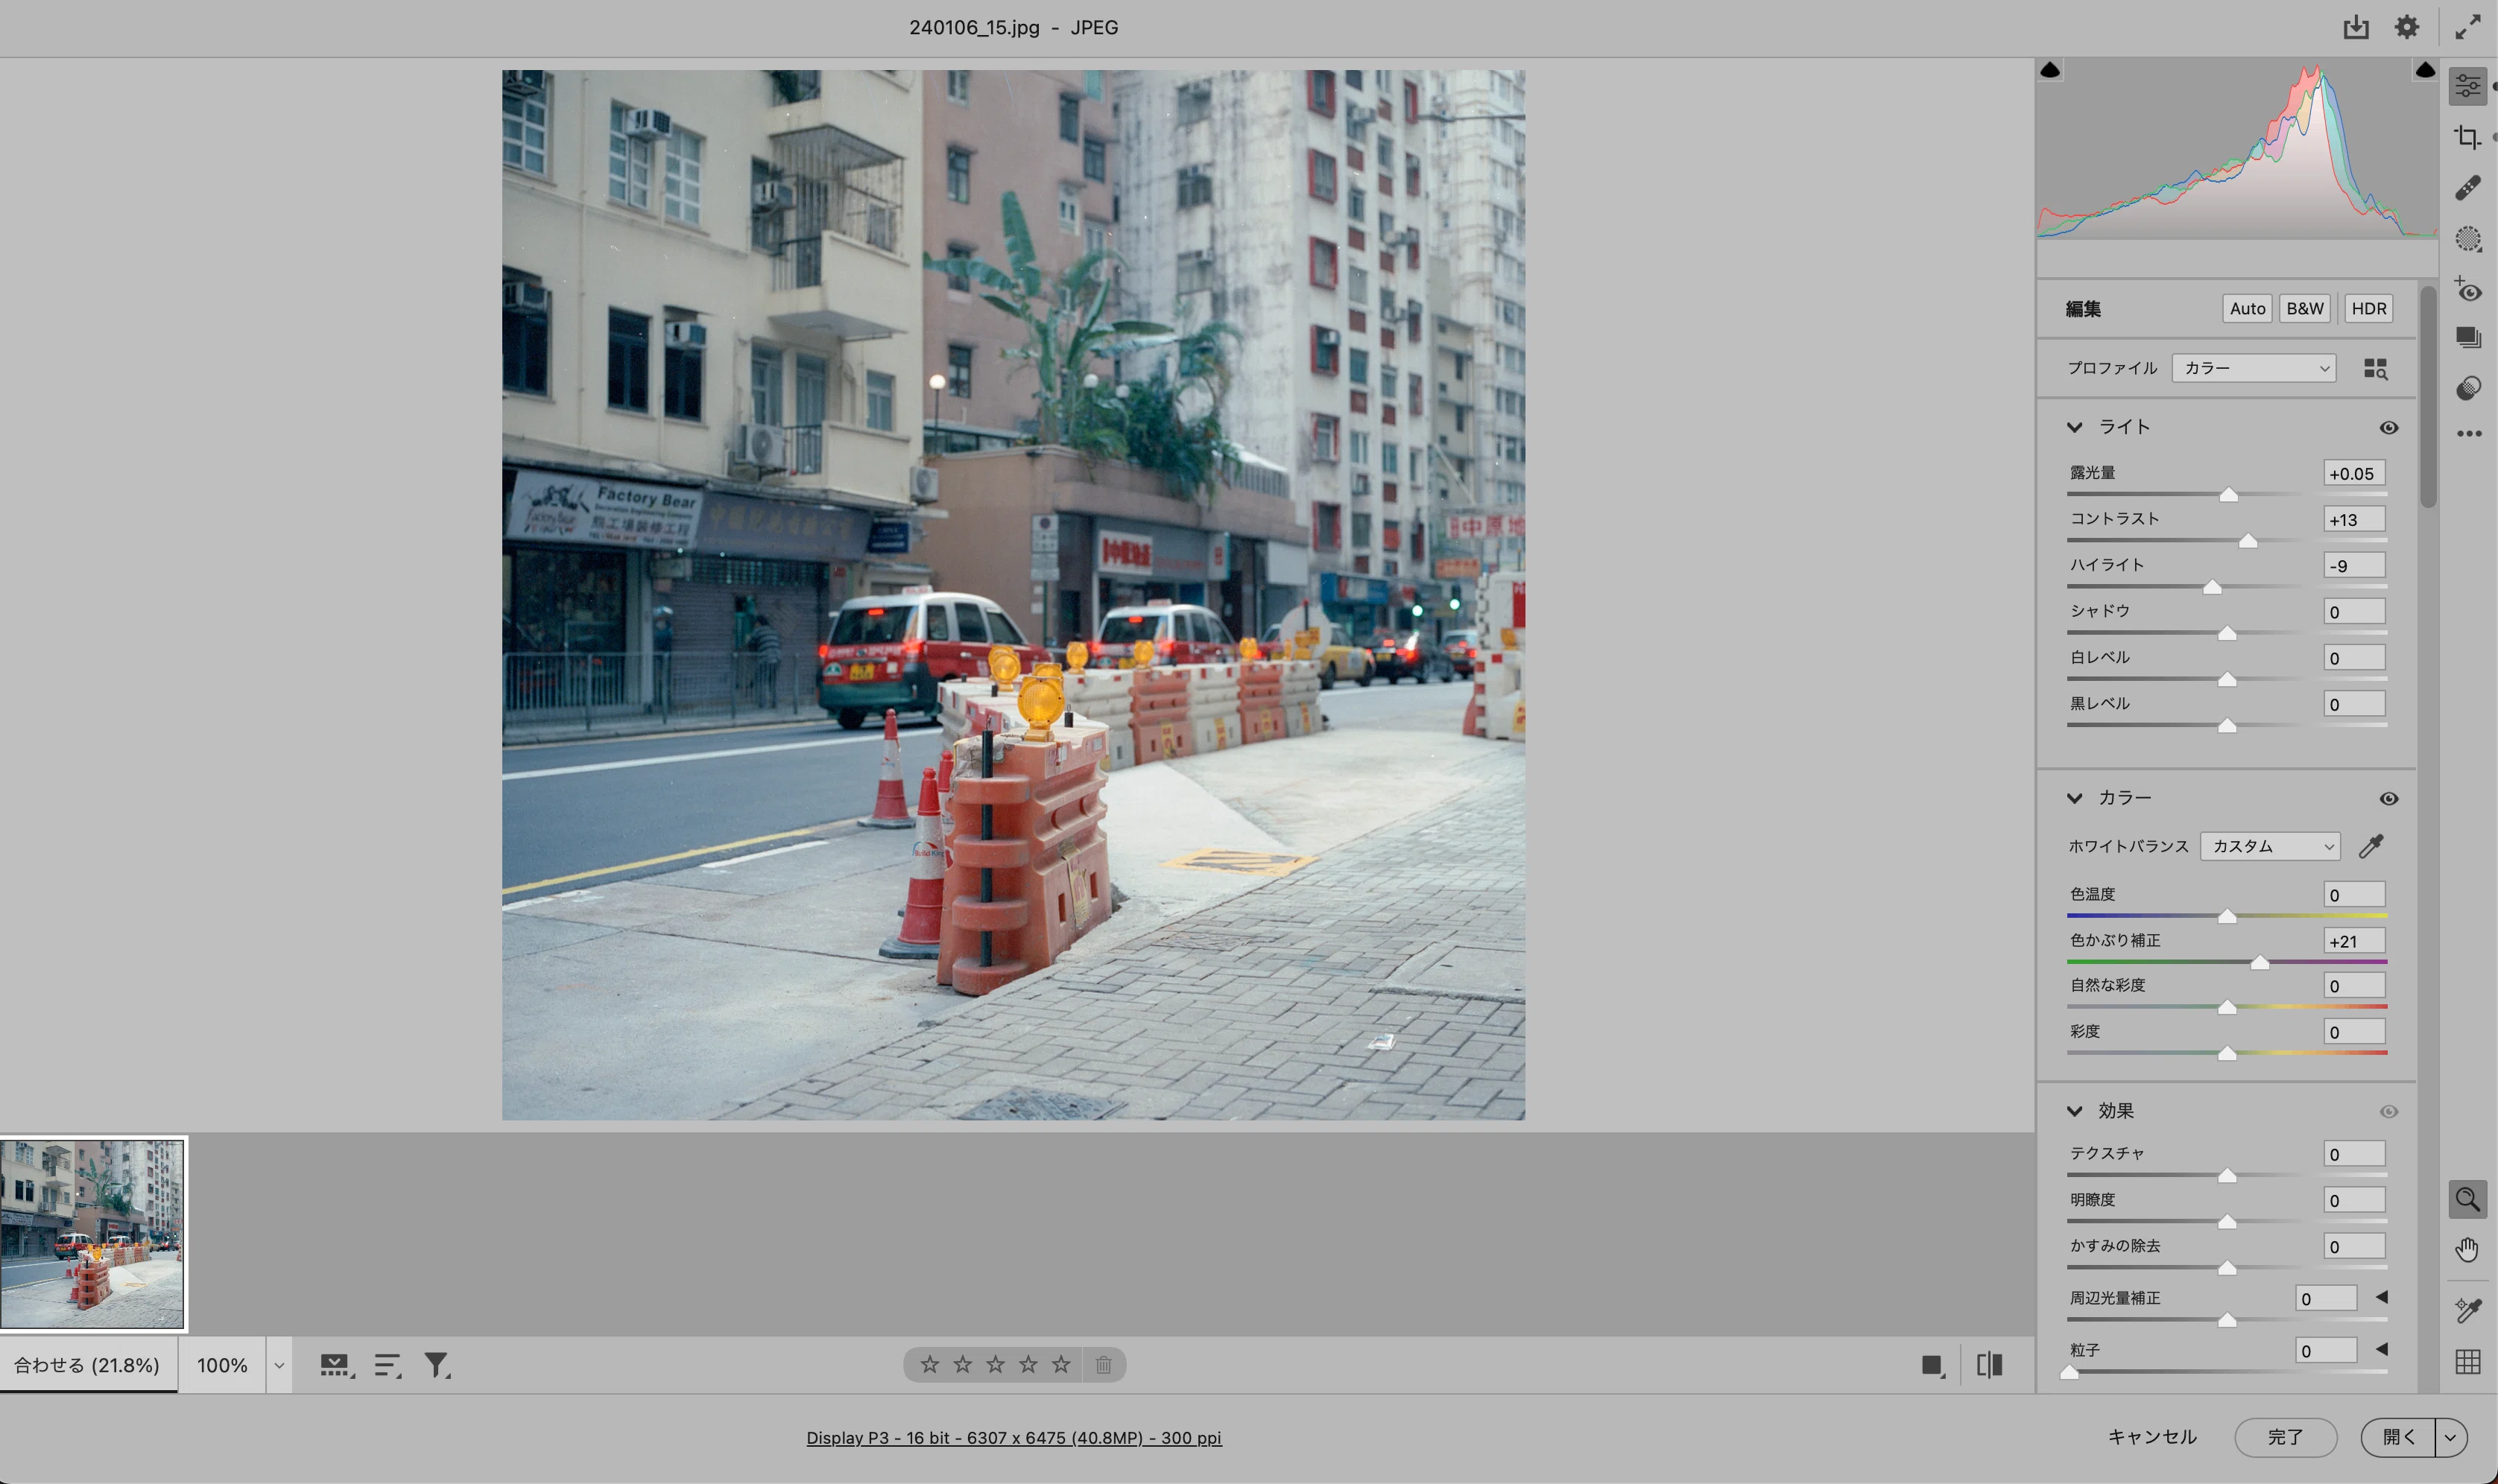This screenshot has height=1484, width=2498.
Task: Open the ホワイトバランス カスタム dropdown
Action: [2269, 846]
